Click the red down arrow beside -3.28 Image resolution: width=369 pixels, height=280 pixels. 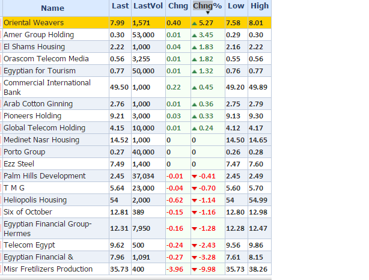tap(194, 258)
